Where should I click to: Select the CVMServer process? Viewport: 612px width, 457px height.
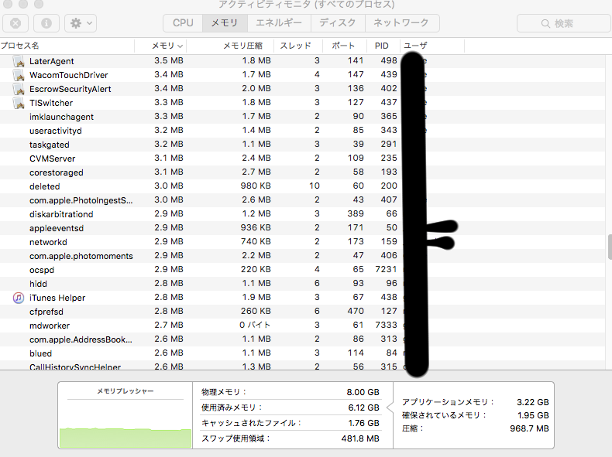coord(53,159)
